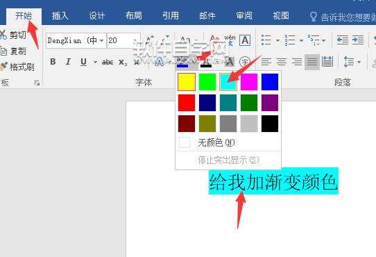The image size is (376, 257).
Task: Expand the line spacing dropdown arrow
Action: 359,62
